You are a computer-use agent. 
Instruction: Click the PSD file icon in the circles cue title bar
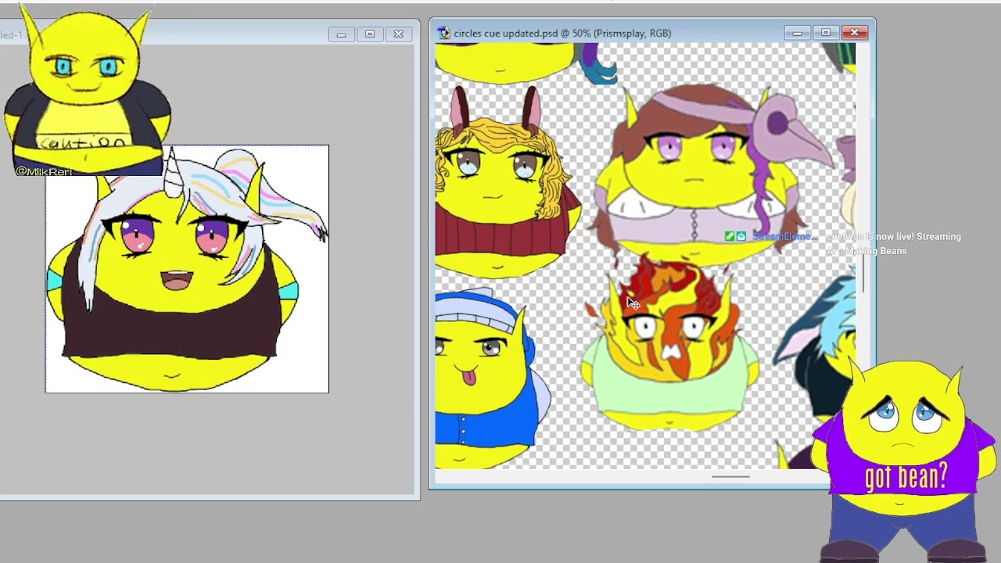444,33
